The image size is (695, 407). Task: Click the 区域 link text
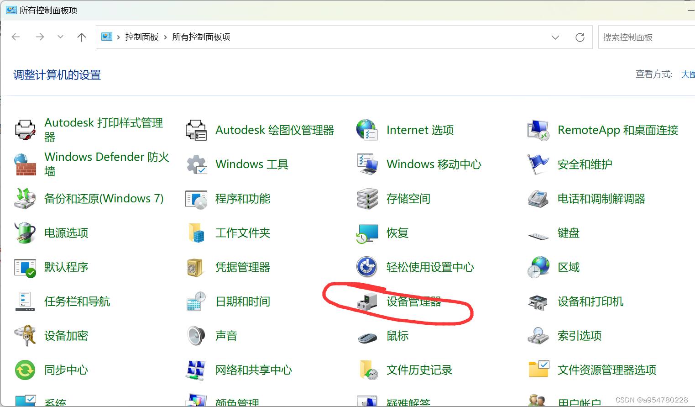coord(569,267)
